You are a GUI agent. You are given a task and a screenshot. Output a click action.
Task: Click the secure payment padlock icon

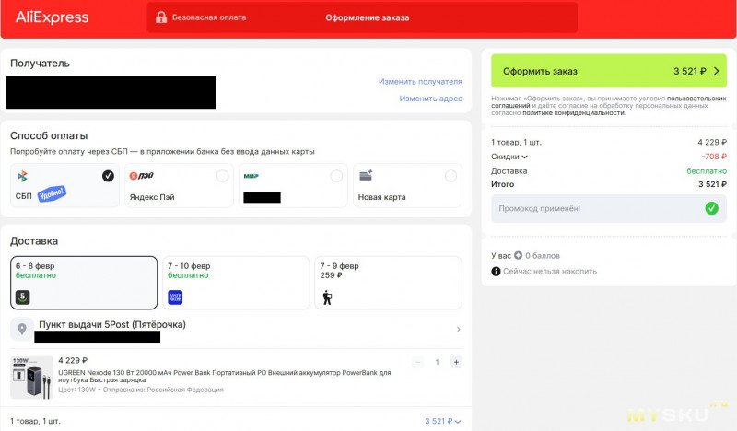pos(161,17)
